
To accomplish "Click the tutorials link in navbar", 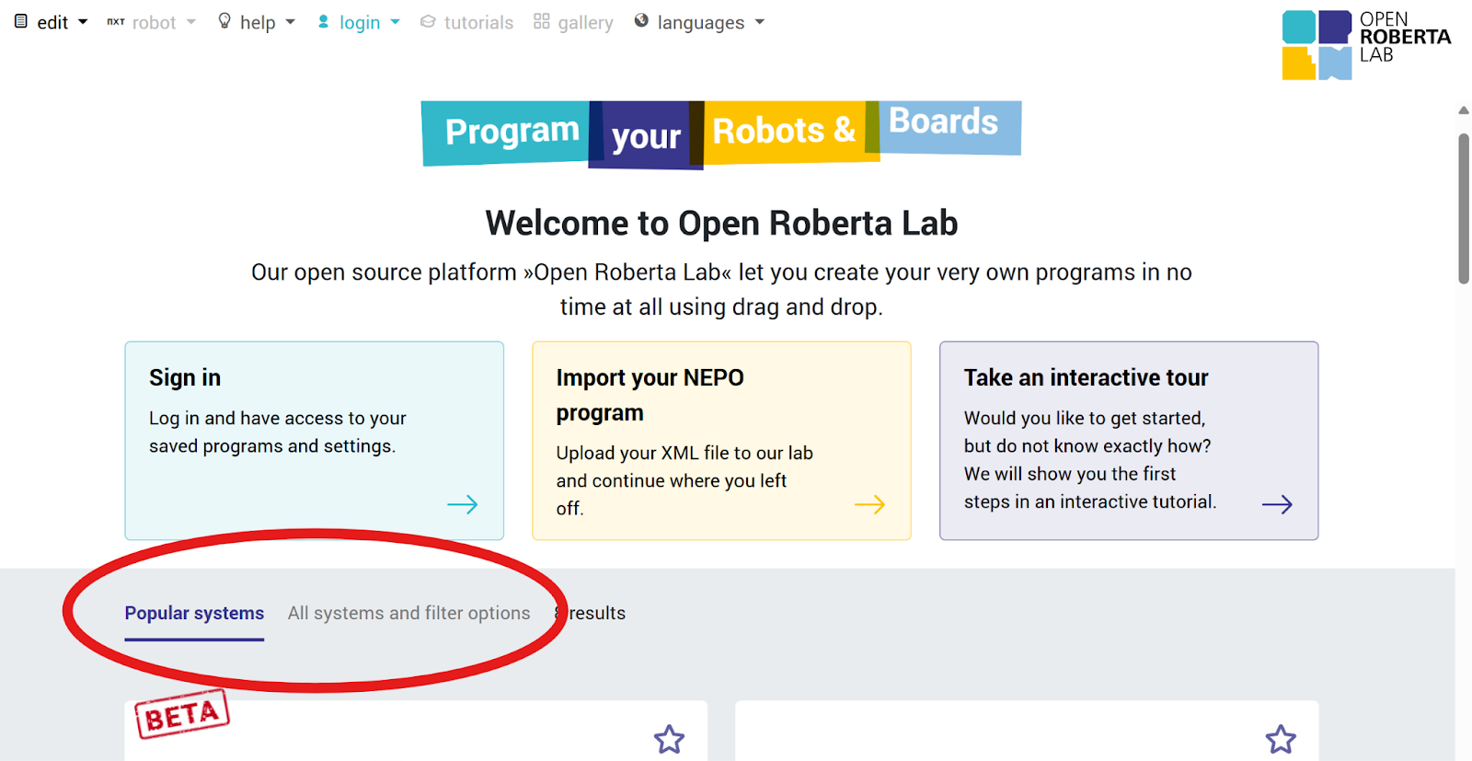I will point(467,22).
